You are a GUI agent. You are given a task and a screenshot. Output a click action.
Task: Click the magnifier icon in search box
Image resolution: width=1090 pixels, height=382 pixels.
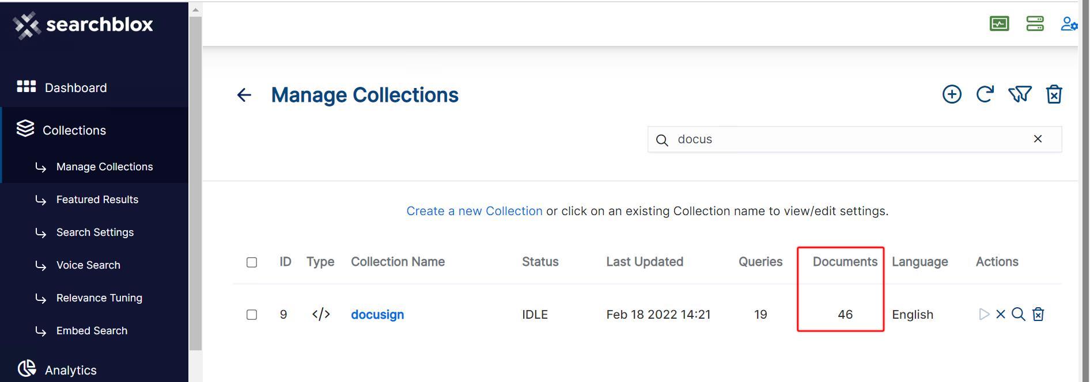662,140
